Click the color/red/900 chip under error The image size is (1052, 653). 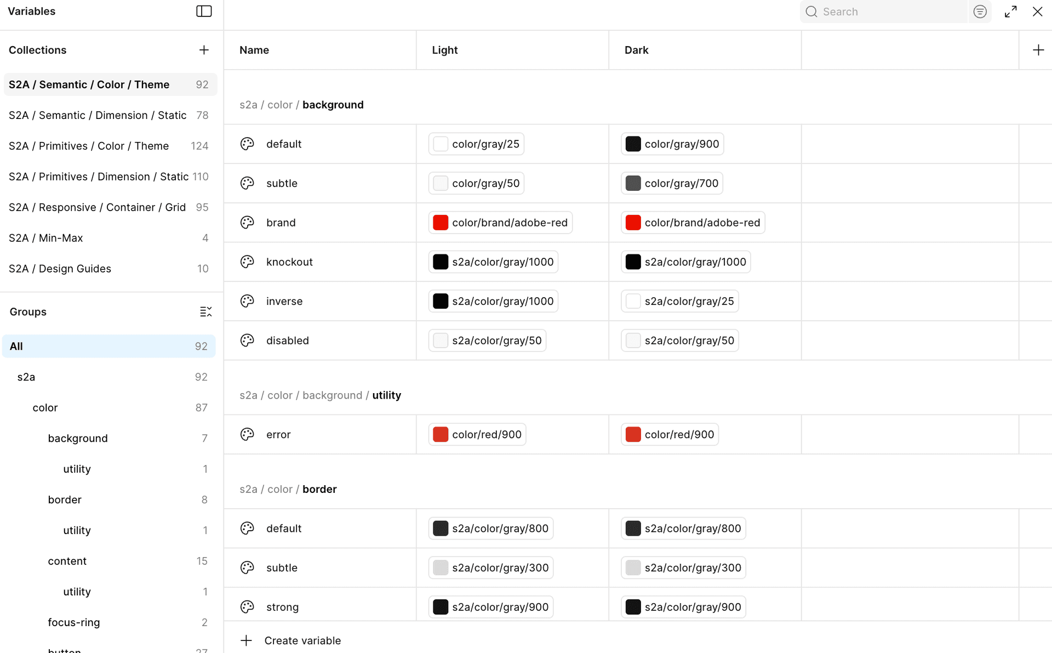pyautogui.click(x=476, y=434)
